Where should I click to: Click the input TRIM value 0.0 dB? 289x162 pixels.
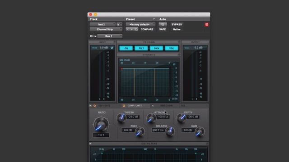104,48
